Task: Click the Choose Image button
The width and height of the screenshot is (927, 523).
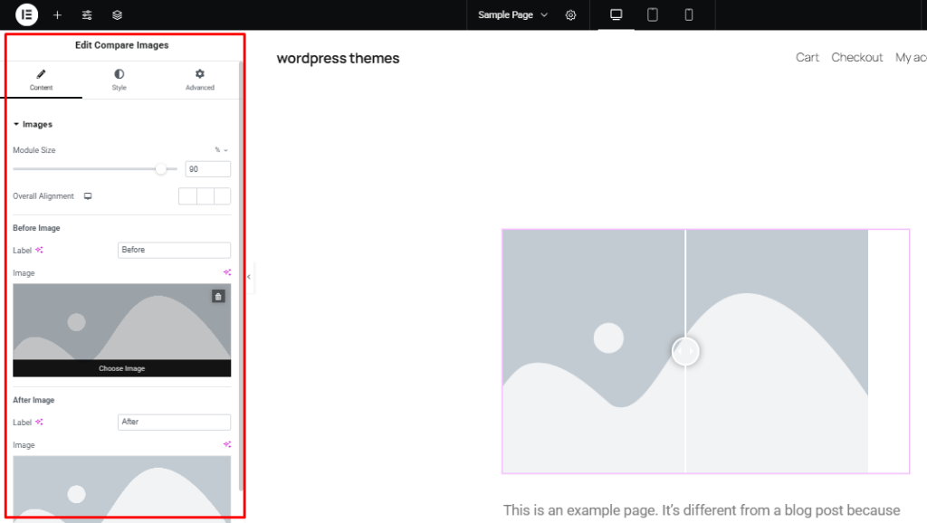Action: (121, 368)
